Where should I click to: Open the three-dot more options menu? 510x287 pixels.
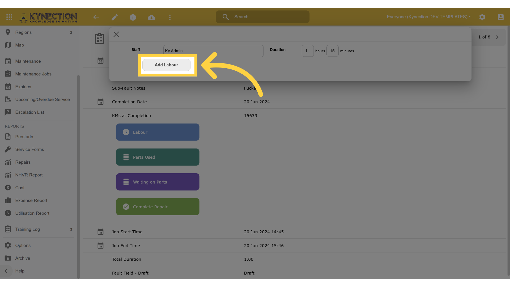pyautogui.click(x=170, y=17)
